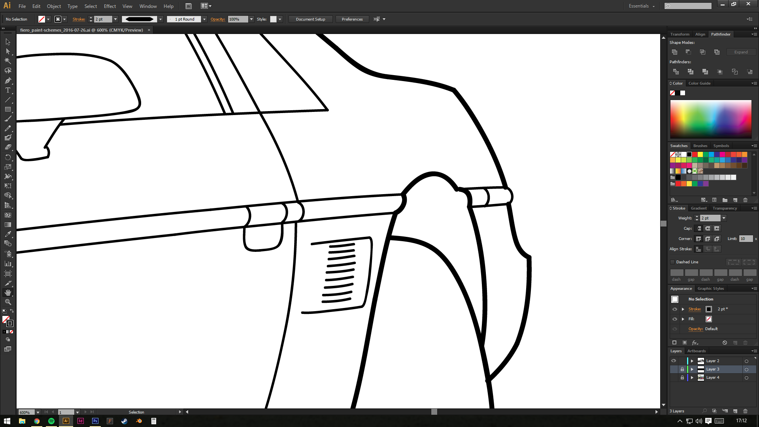Select the Zoom tool

[x=8, y=302]
